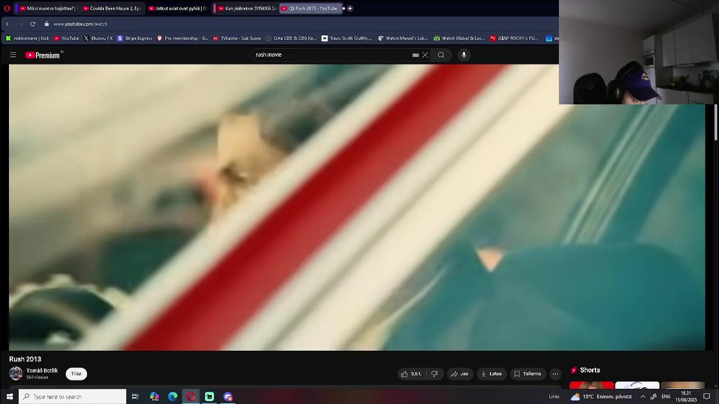
Task: Submit search with the magnifier icon
Action: (441, 55)
